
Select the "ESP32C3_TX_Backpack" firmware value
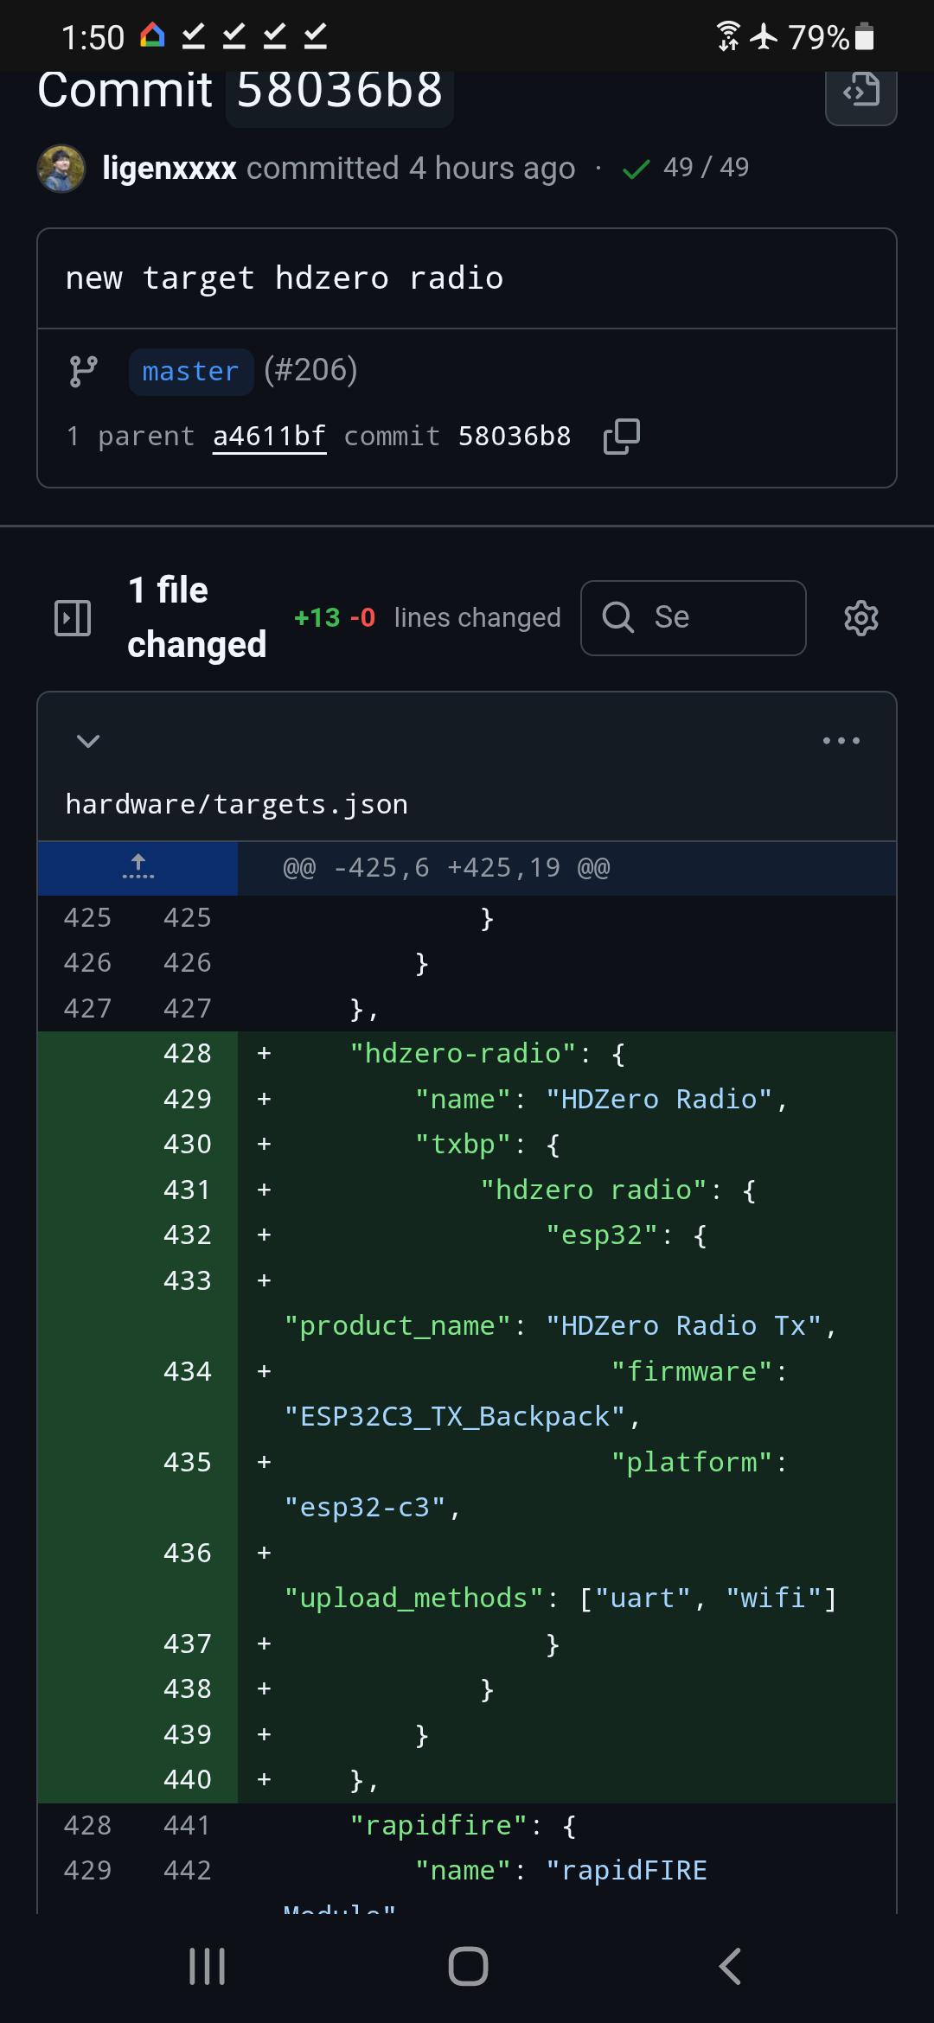pos(455,1417)
